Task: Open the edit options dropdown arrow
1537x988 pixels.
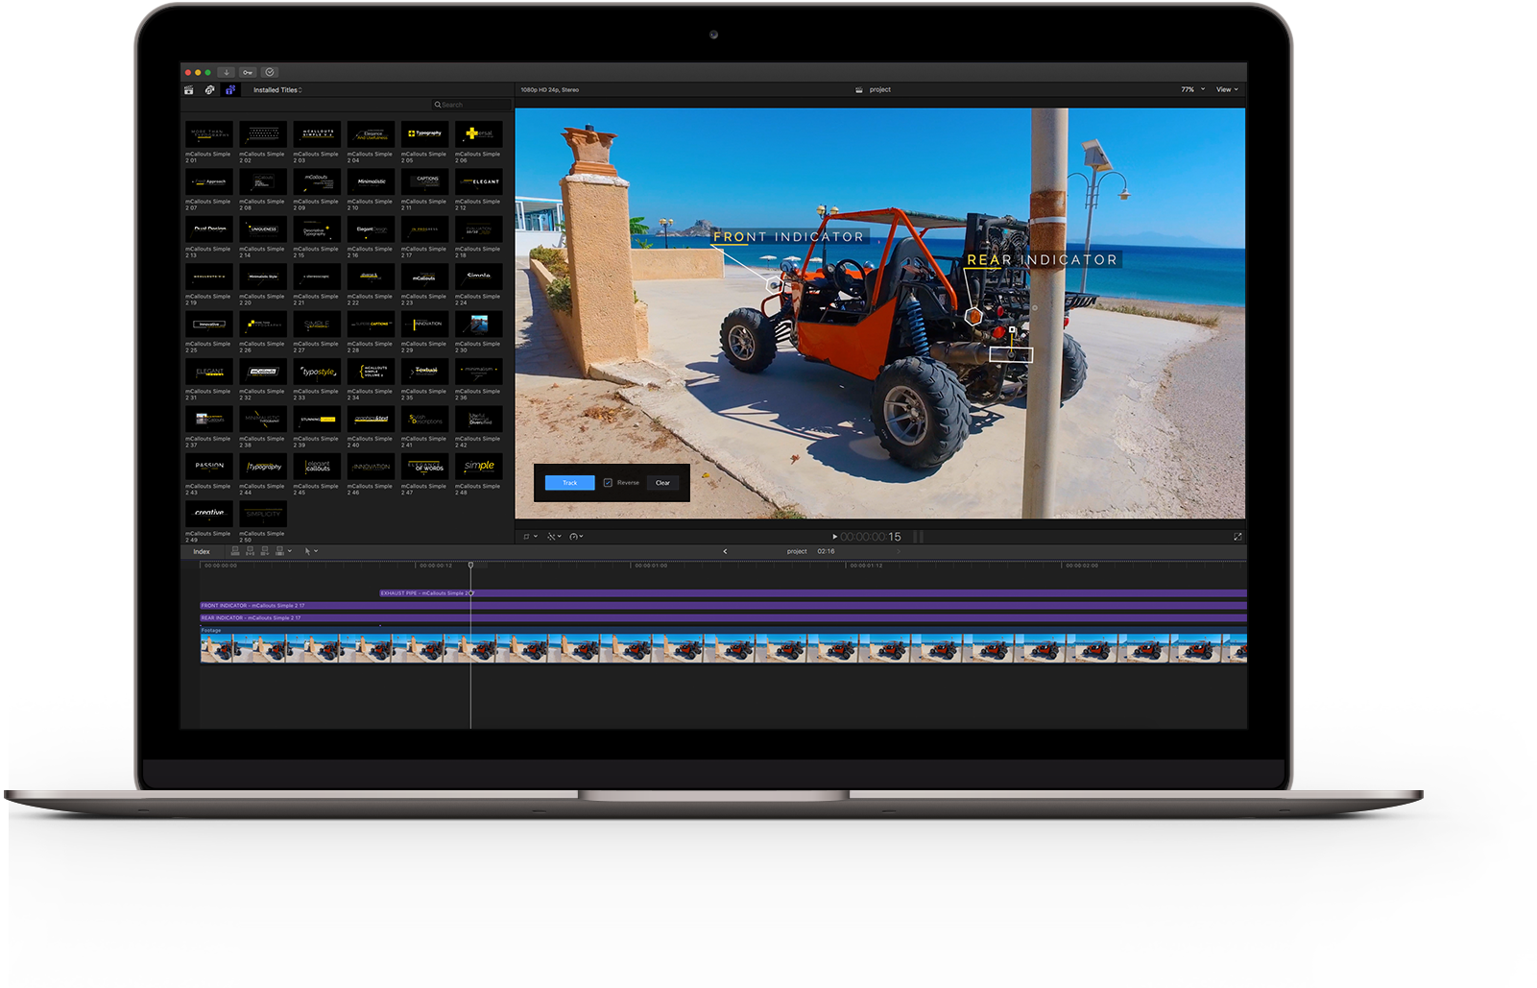Action: [x=290, y=551]
